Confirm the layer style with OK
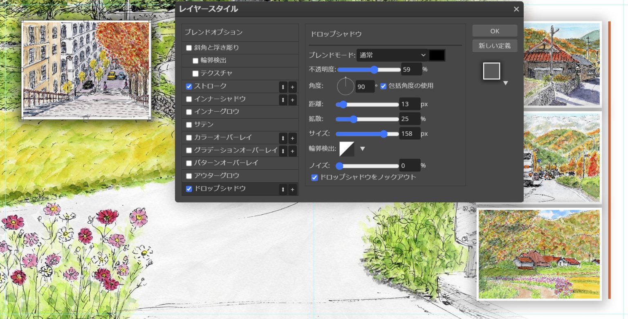This screenshot has height=319, width=628. [494, 31]
